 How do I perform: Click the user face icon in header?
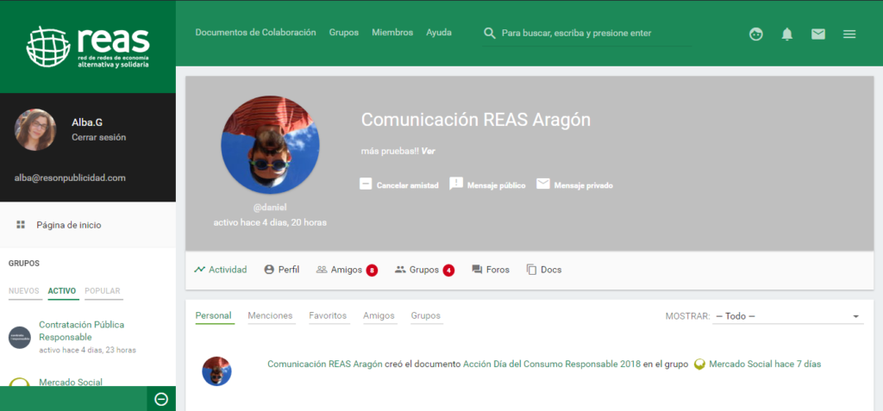(756, 34)
